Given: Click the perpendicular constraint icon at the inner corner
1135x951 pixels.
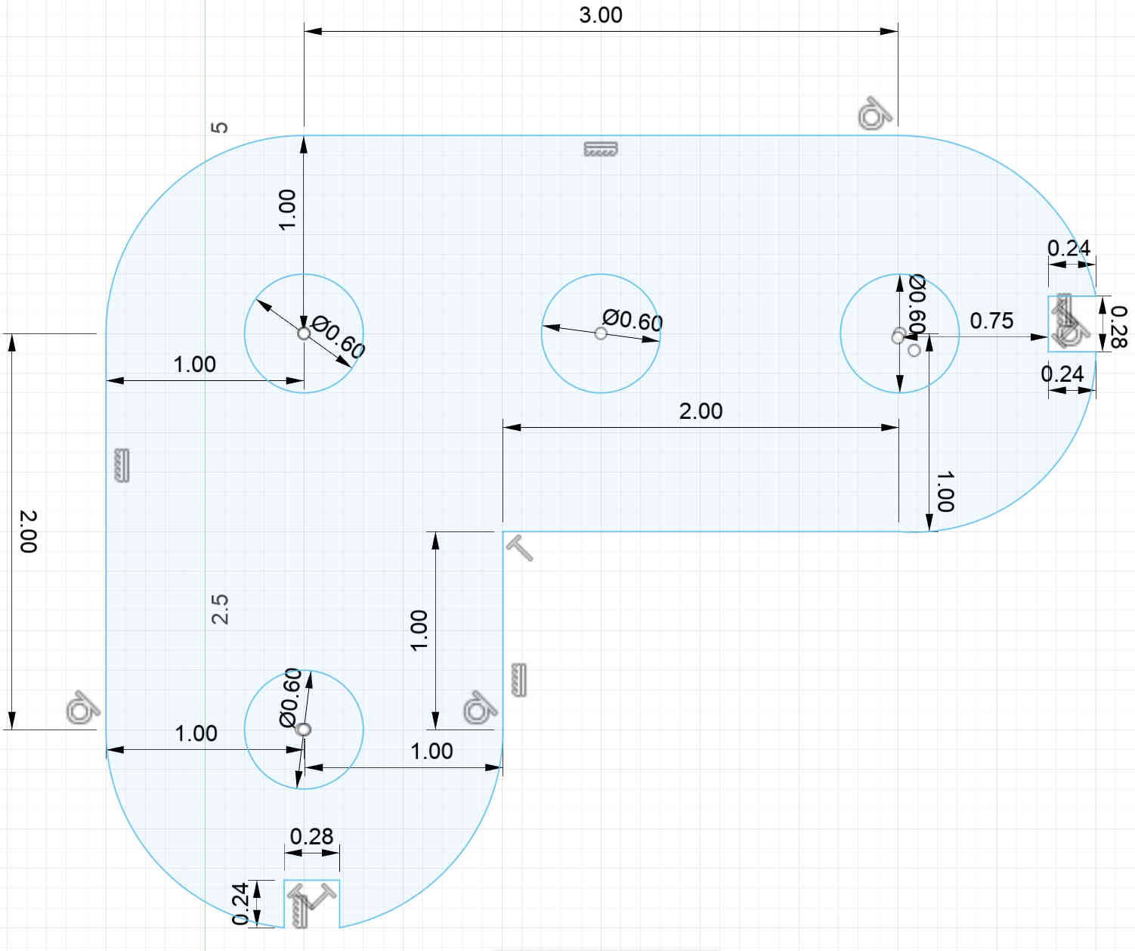Looking at the screenshot, I should 519,547.
